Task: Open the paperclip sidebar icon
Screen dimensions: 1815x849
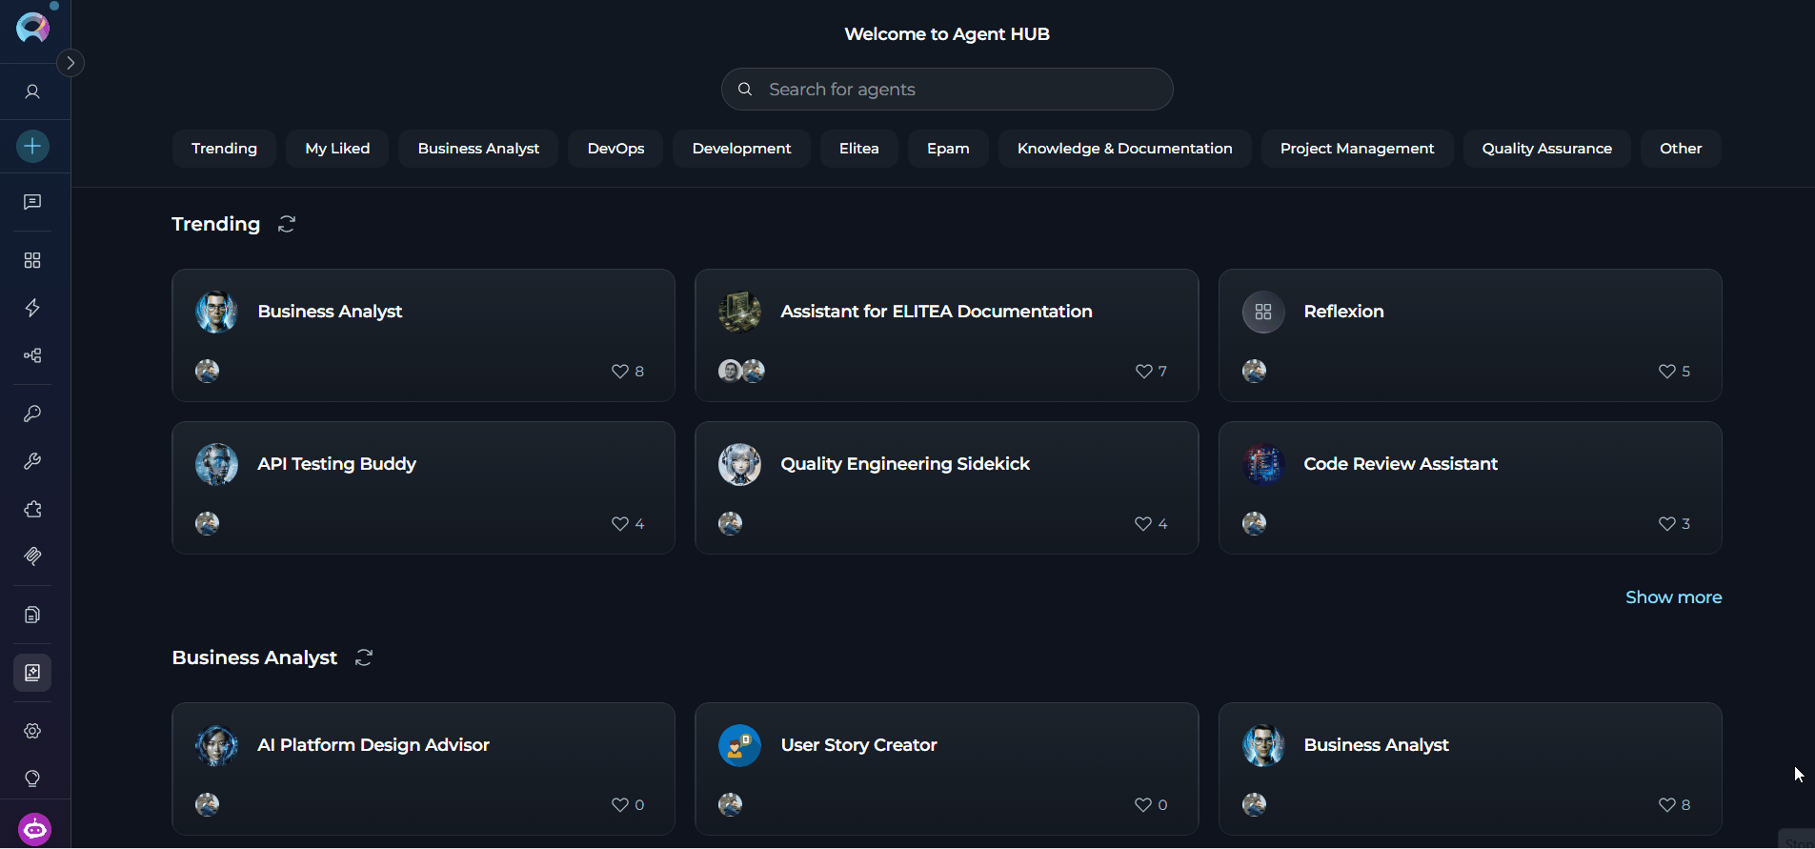Action: [x=32, y=556]
